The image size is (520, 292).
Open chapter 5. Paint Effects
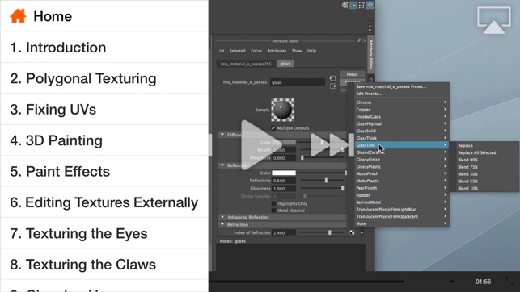click(x=104, y=171)
